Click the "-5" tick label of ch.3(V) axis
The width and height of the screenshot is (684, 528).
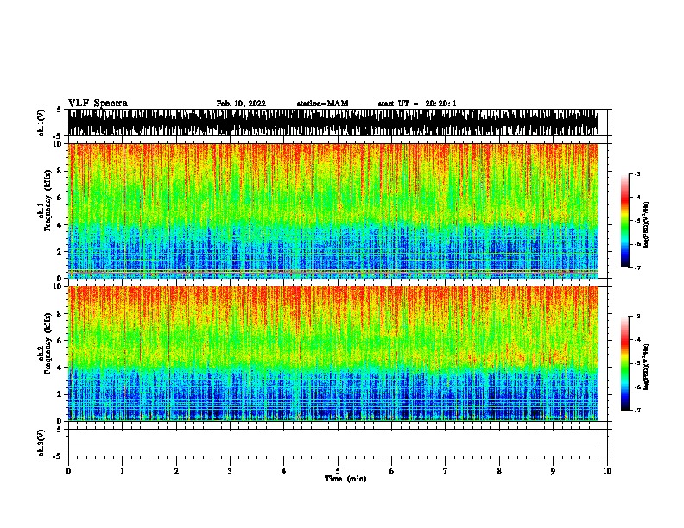click(x=58, y=456)
